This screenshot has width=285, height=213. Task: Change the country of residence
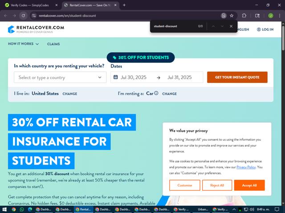pos(70,94)
